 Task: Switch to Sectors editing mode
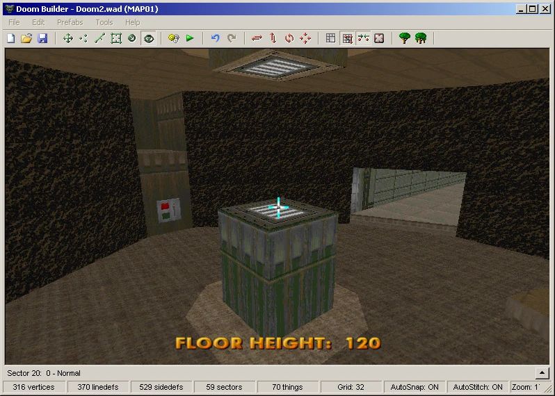[x=116, y=38]
